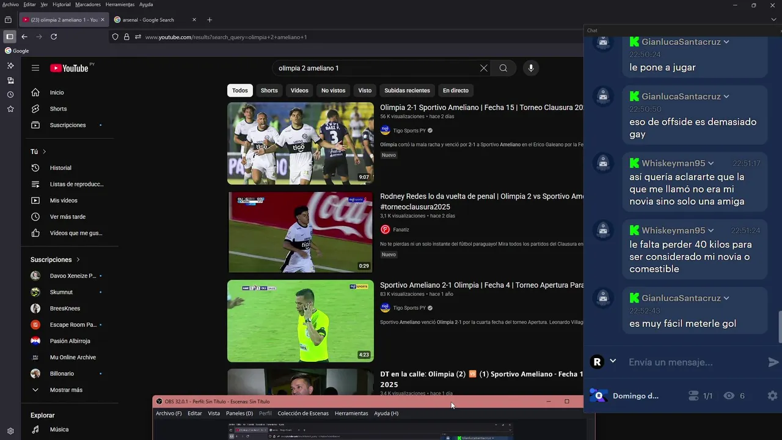The width and height of the screenshot is (782, 440).
Task: Select the Todos filter chip
Action: click(x=240, y=90)
